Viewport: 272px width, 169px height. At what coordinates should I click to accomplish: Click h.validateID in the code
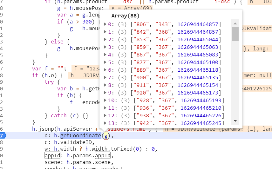[73, 142]
